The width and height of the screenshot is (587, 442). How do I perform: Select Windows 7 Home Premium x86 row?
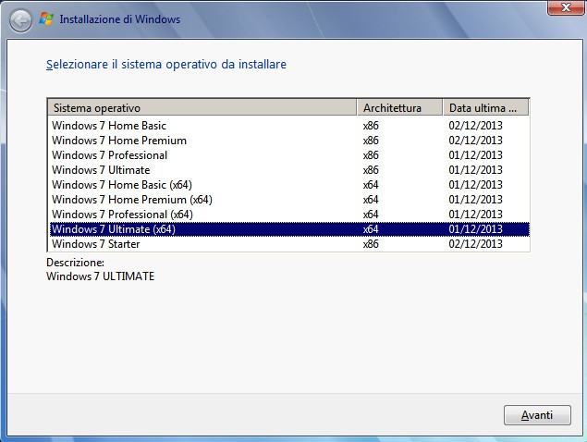pos(289,141)
